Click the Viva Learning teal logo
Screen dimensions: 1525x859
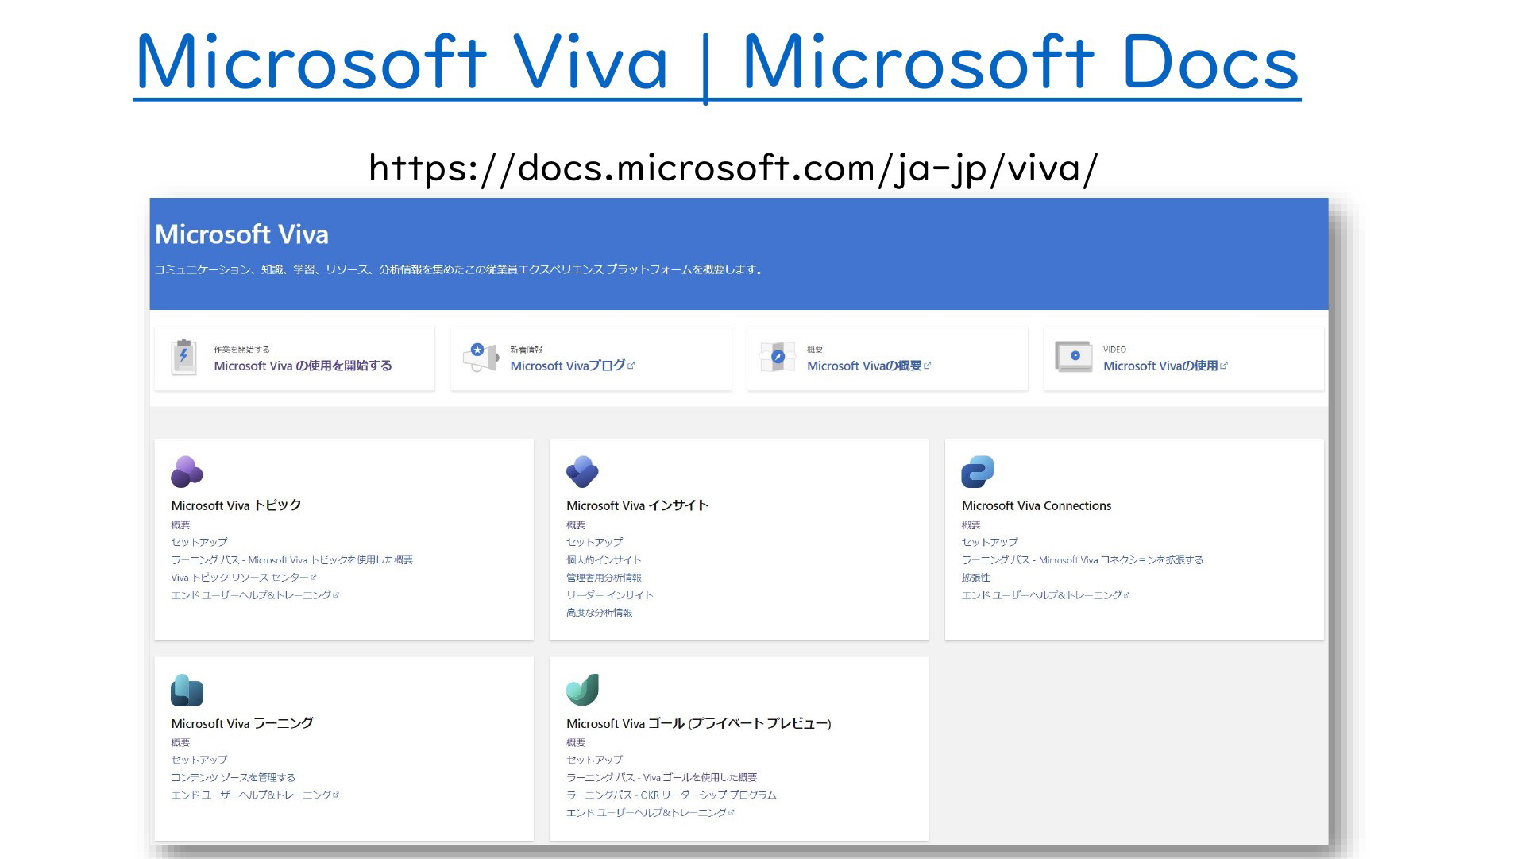[187, 690]
